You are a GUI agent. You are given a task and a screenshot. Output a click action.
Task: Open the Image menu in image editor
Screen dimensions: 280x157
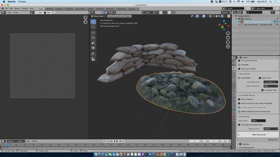click(x=16, y=13)
